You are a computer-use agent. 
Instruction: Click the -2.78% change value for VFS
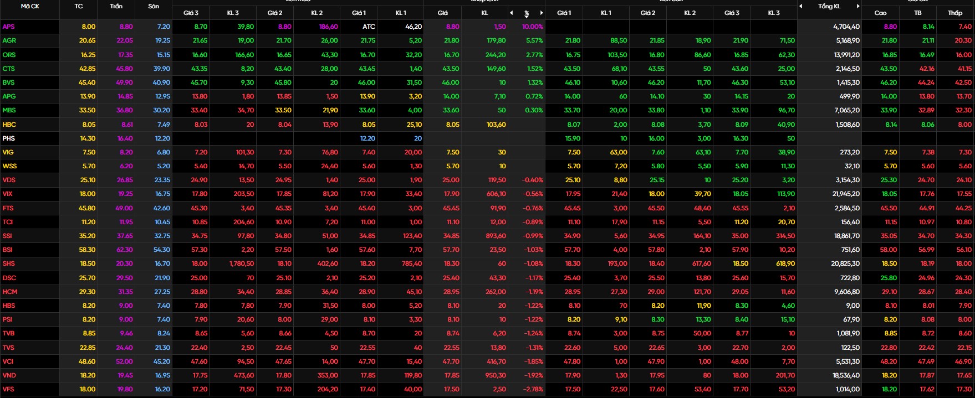point(533,389)
